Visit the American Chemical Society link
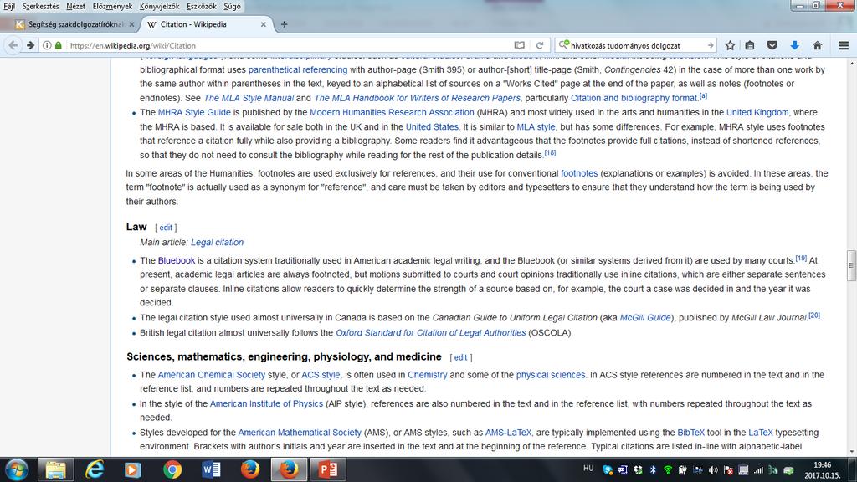 (x=212, y=375)
